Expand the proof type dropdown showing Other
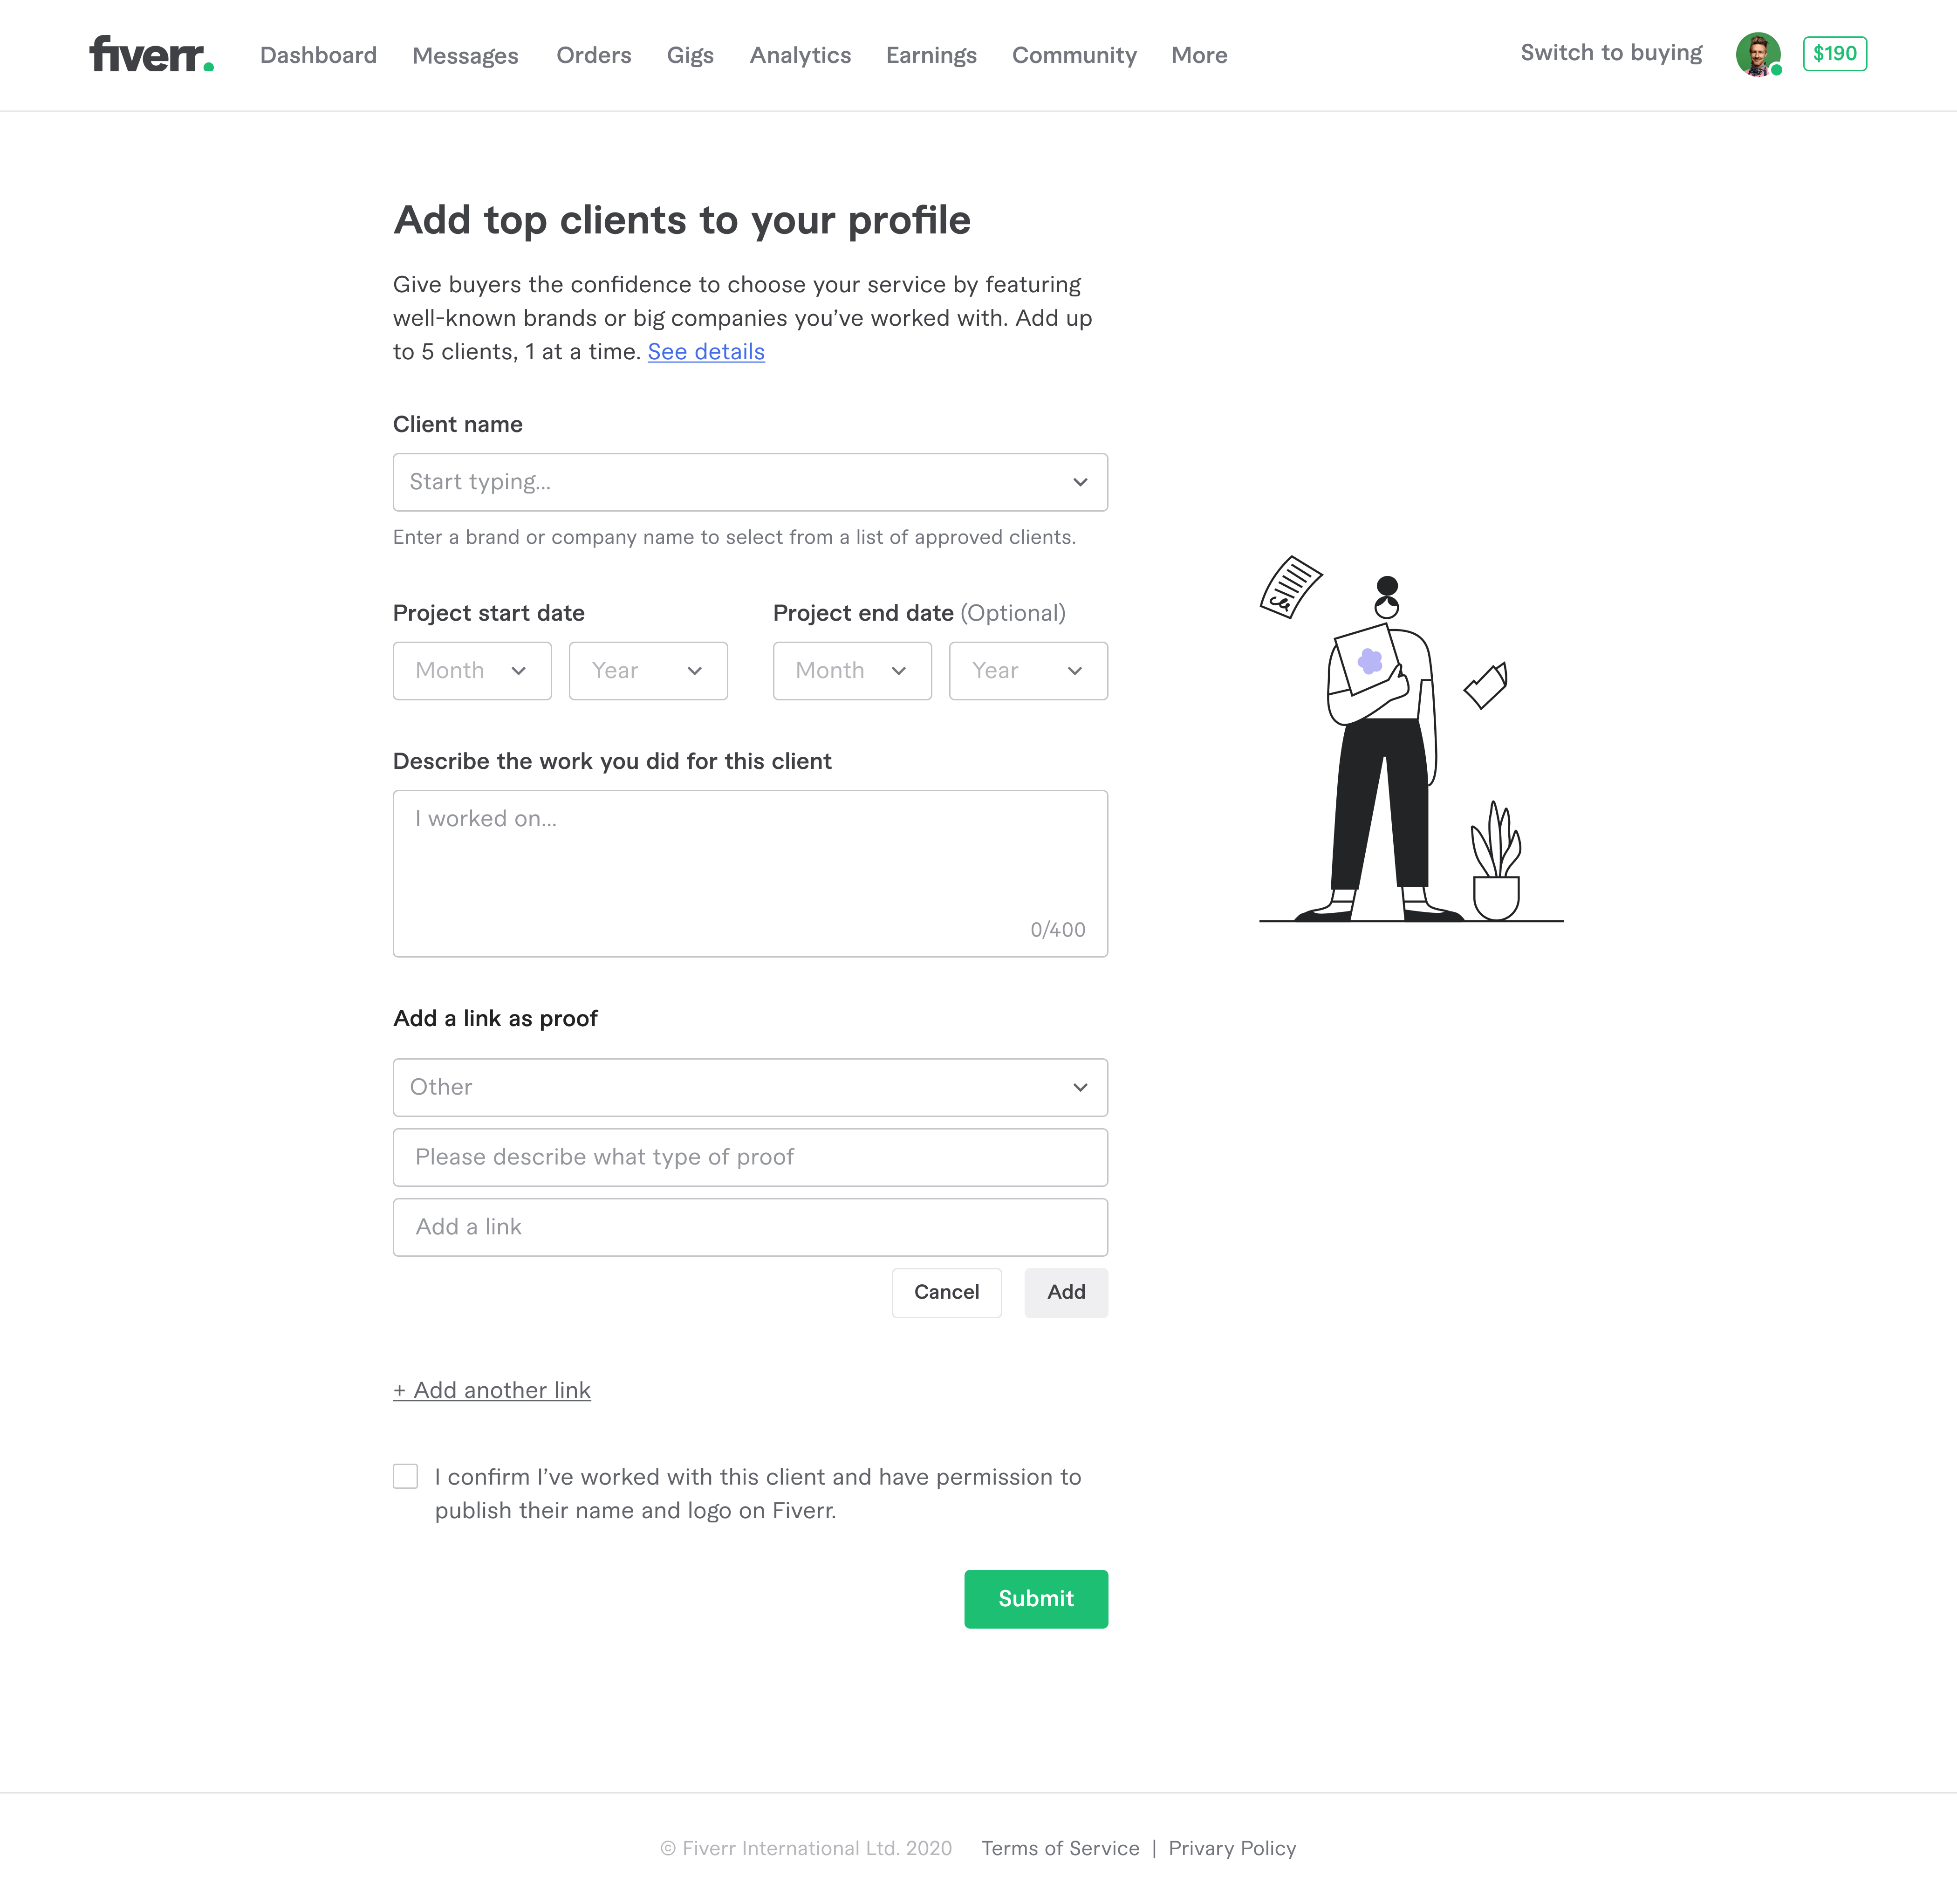The height and width of the screenshot is (1904, 1957). pyautogui.click(x=750, y=1087)
